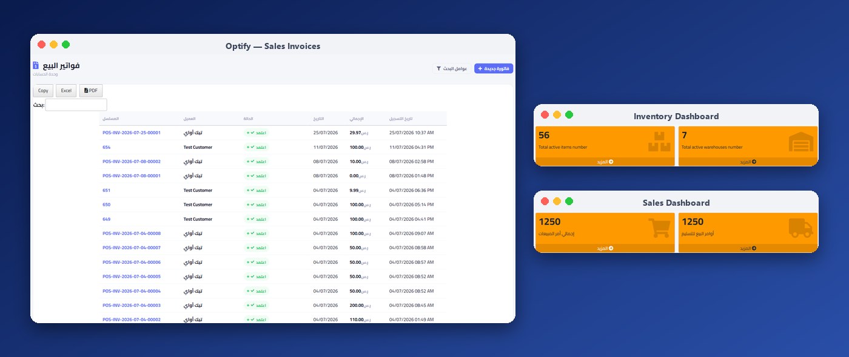Open المزيد link under أوامر البيع للتسليم card
This screenshot has height=357, width=849.
(x=748, y=248)
